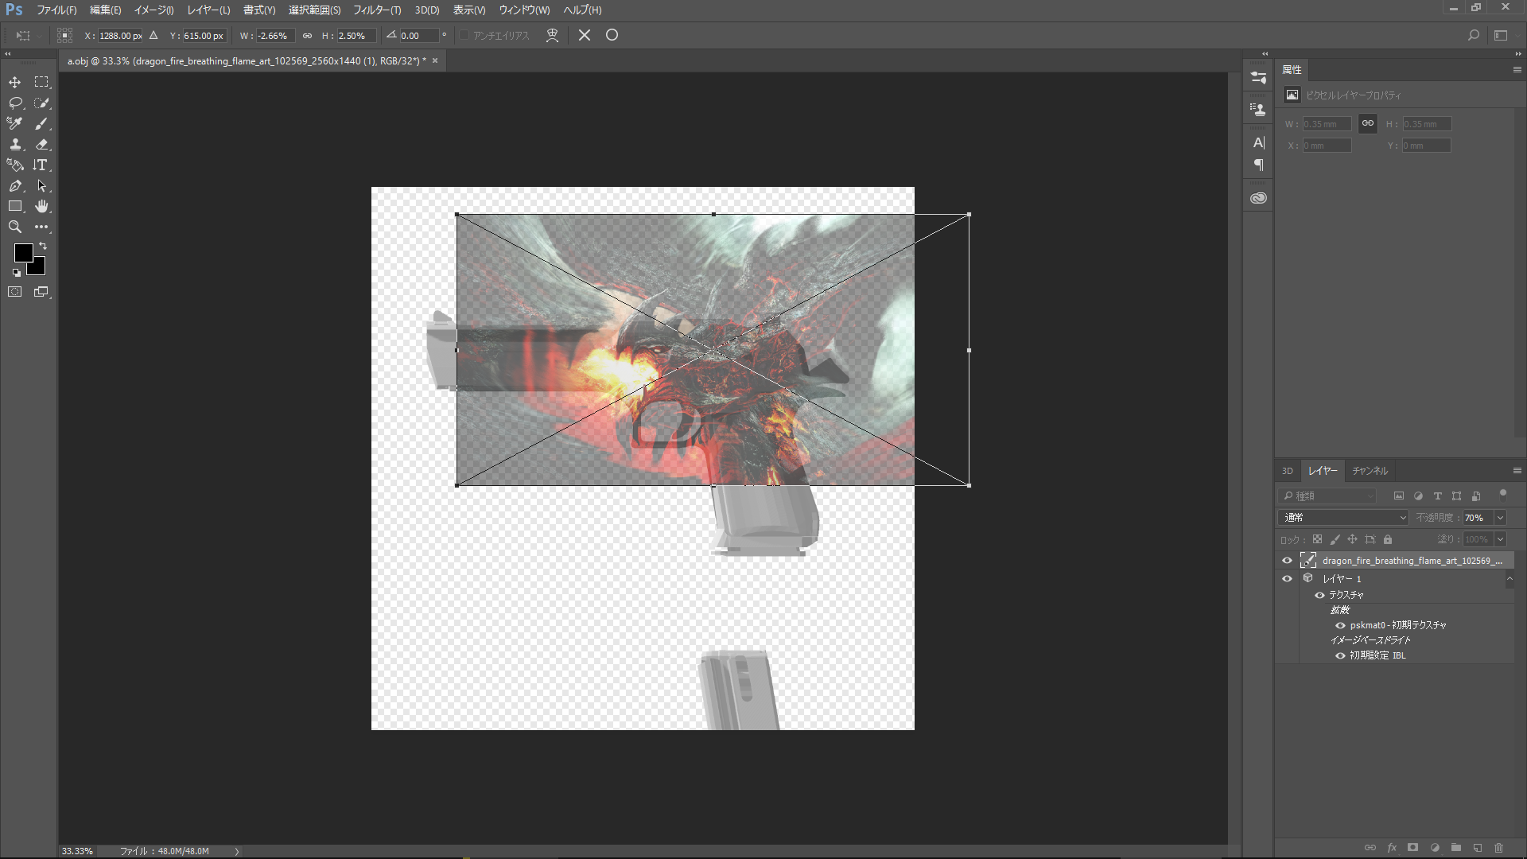Toggle visibility of レイヤー 1
1527x859 pixels.
1287,579
